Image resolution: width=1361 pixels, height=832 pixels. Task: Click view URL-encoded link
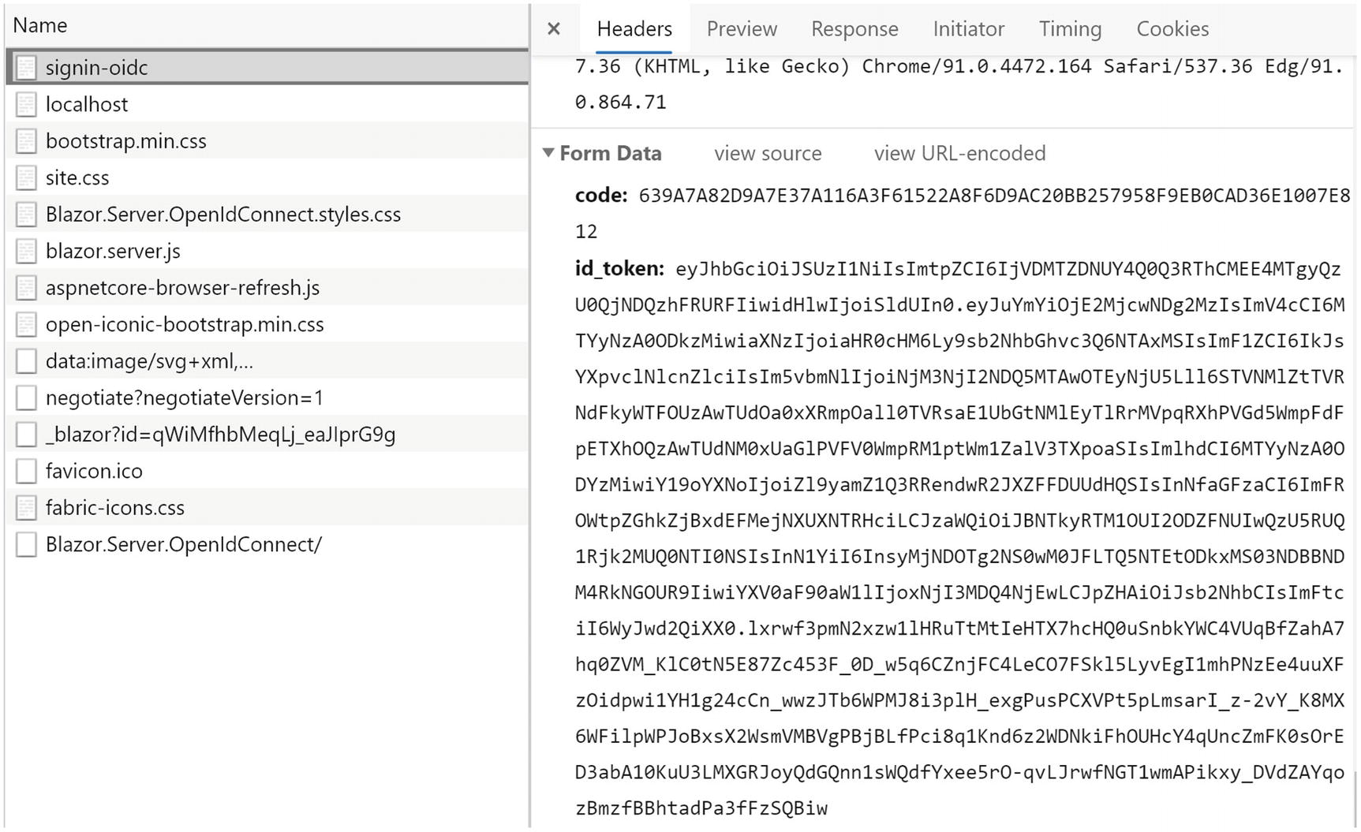(959, 153)
